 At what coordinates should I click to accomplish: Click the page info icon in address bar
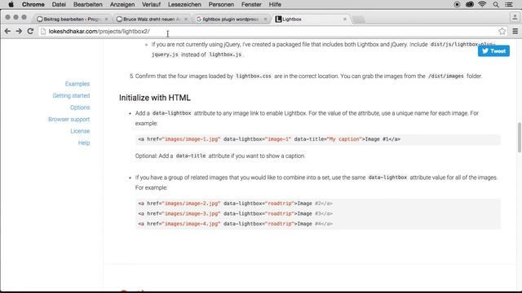pyautogui.click(x=43, y=31)
